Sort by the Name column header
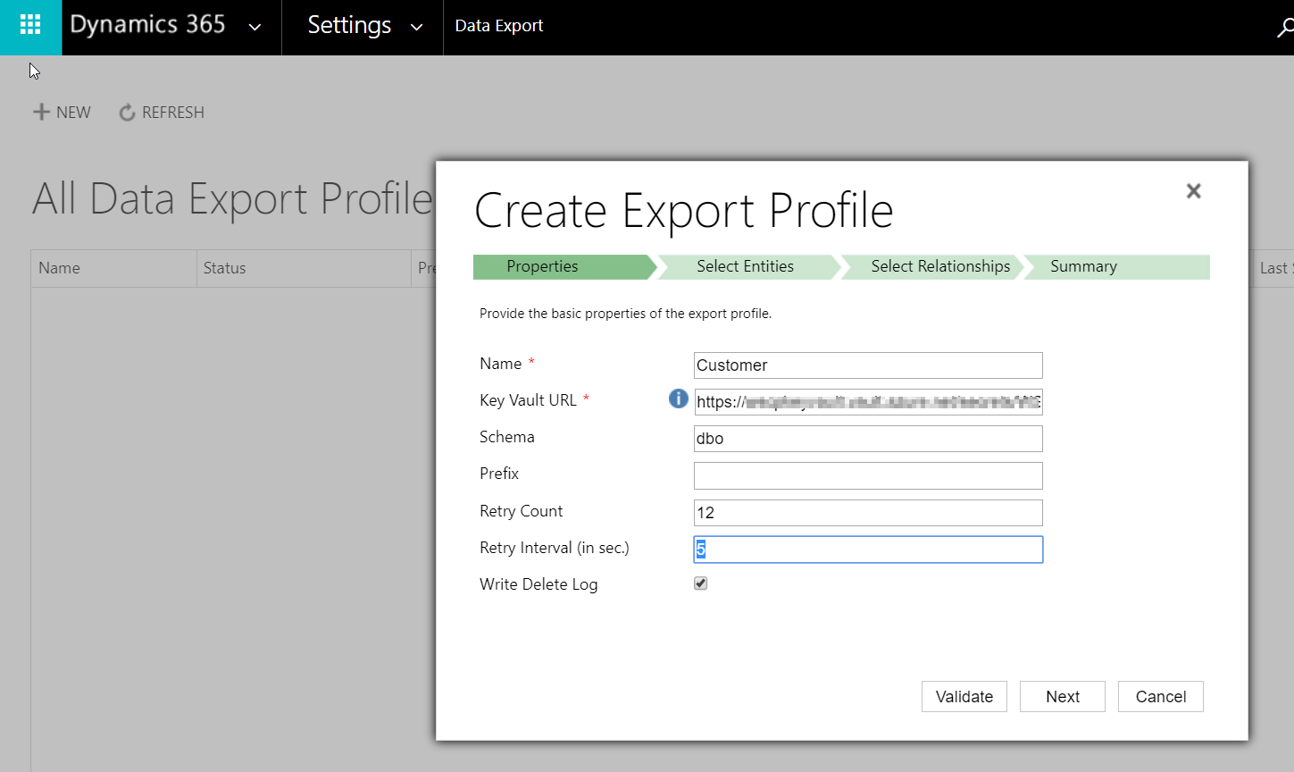The height and width of the screenshot is (772, 1294). tap(58, 267)
